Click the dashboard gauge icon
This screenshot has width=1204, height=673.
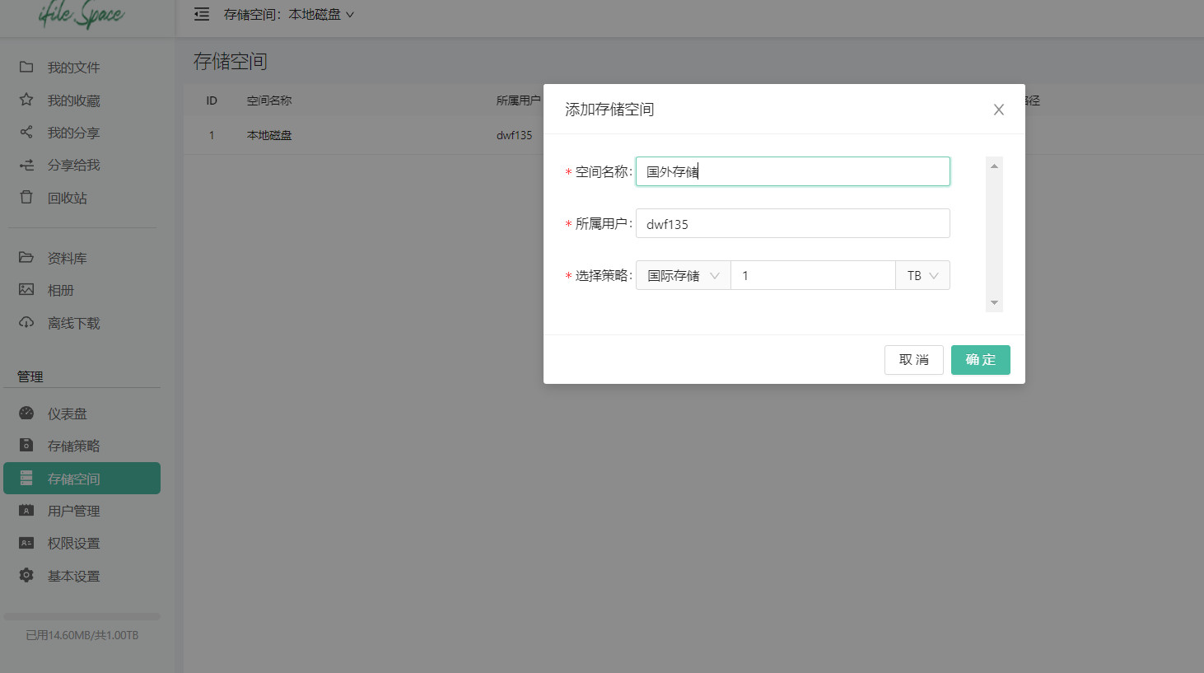point(26,414)
